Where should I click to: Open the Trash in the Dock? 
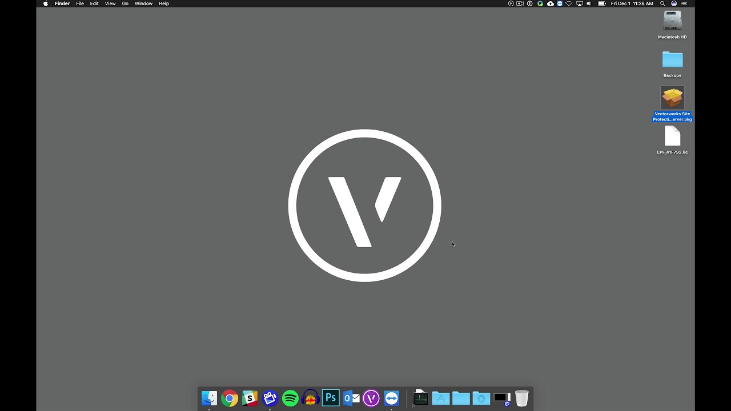point(521,398)
